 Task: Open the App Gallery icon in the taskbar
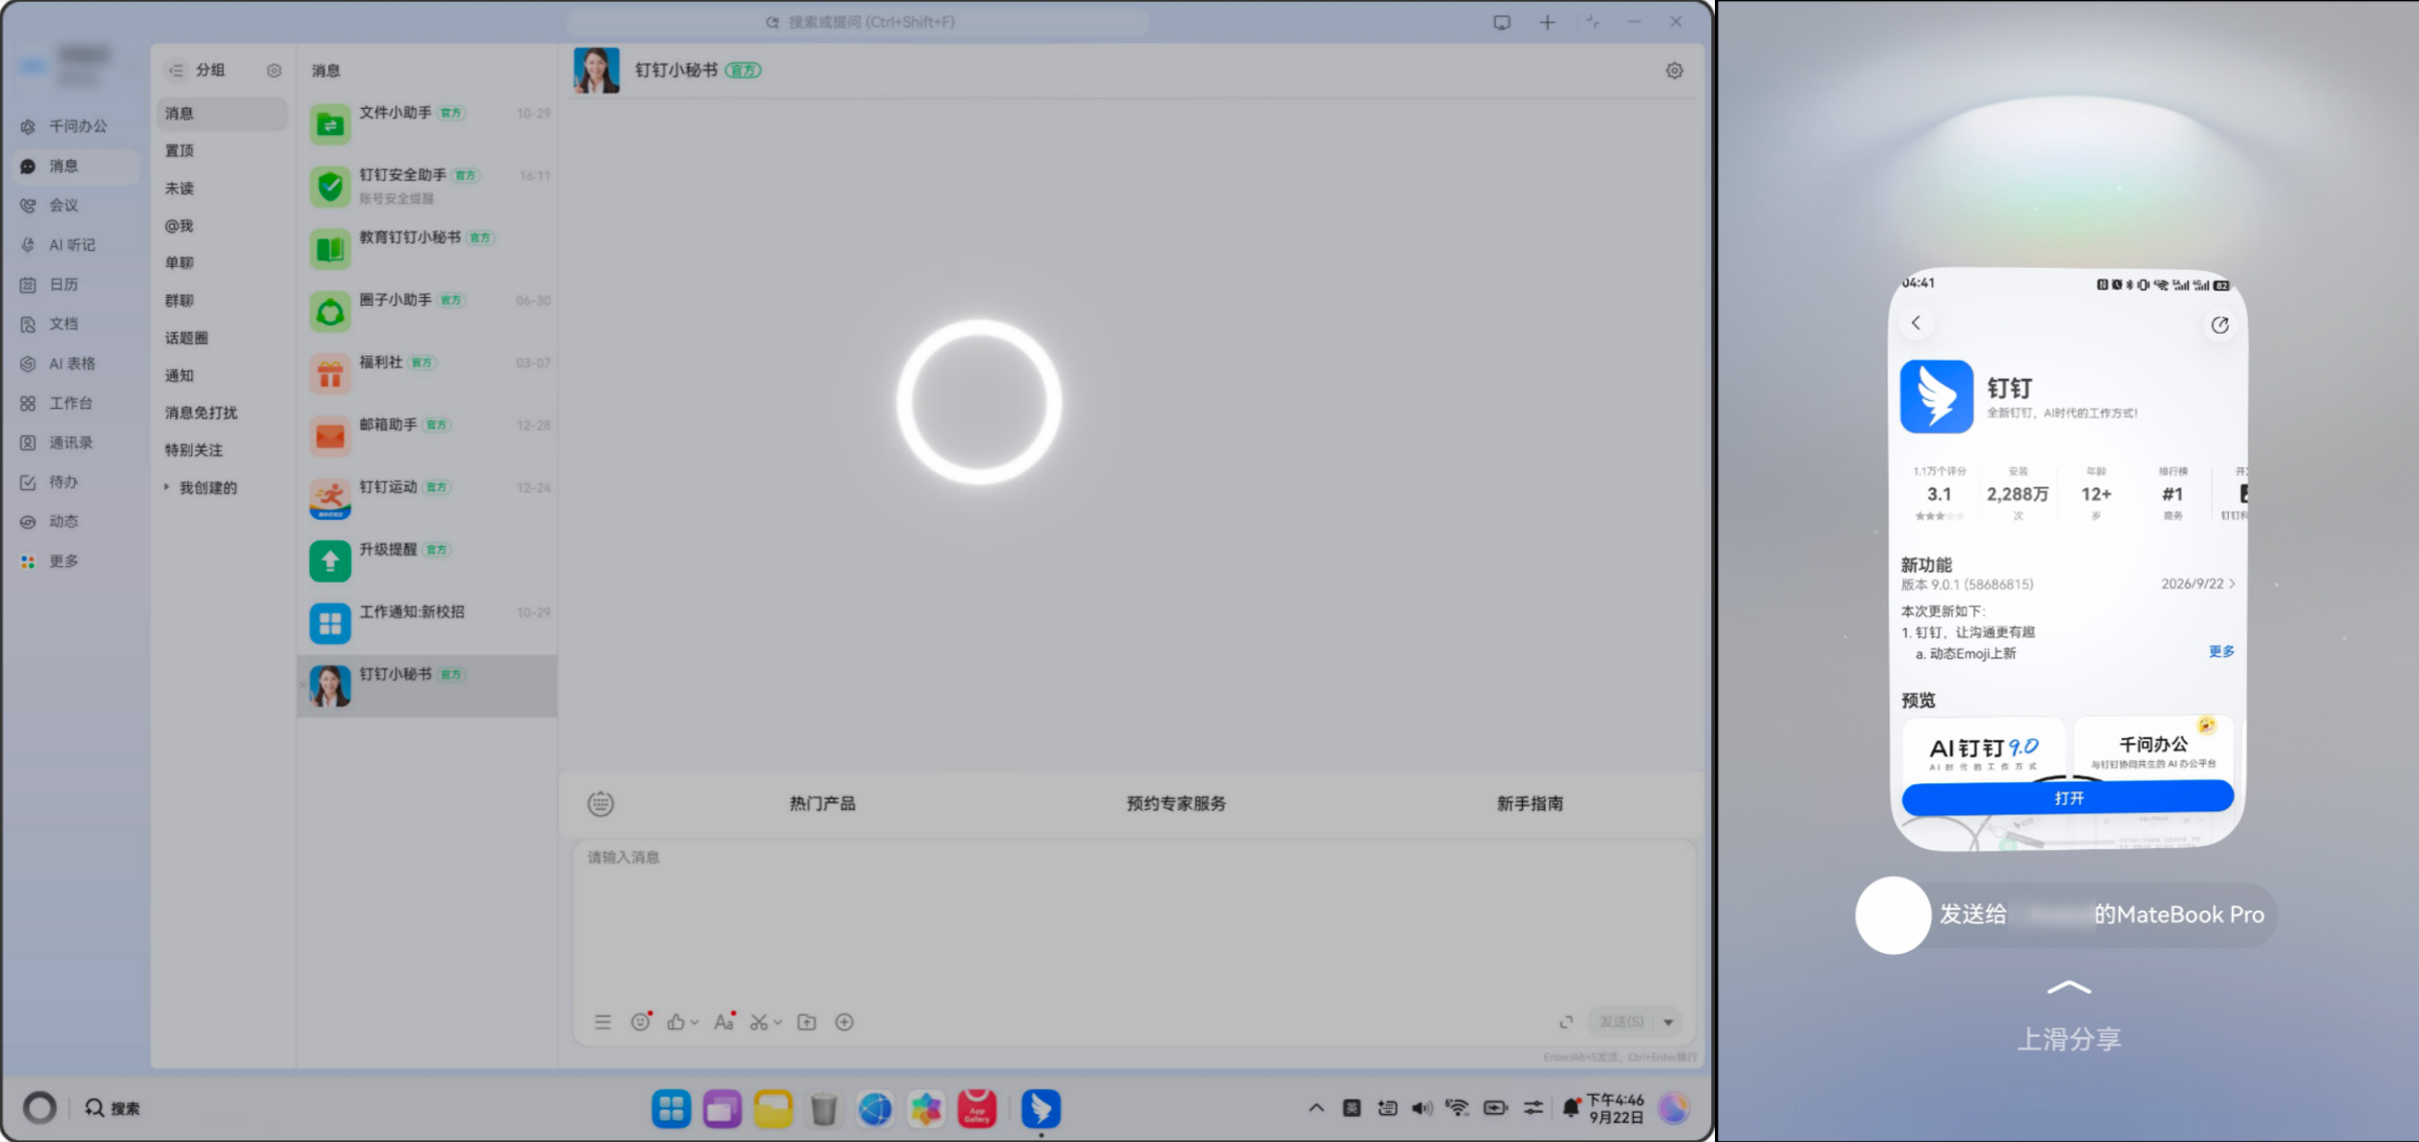[977, 1109]
